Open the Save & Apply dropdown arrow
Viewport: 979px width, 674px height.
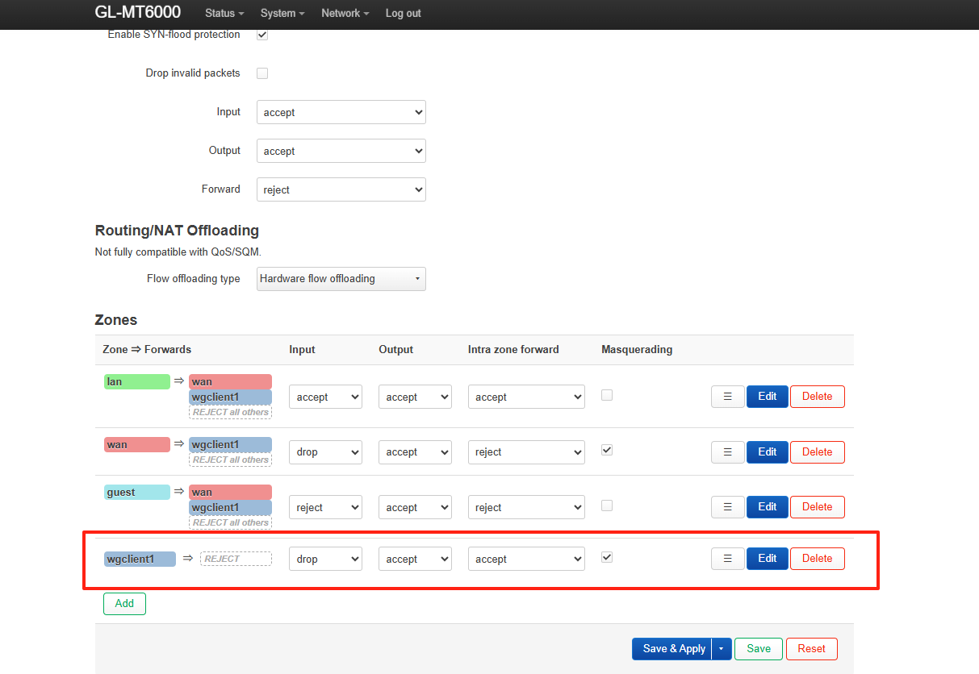pos(722,649)
